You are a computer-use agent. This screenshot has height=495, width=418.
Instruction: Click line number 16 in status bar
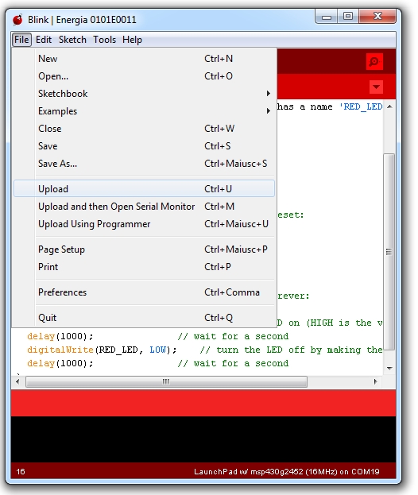tap(21, 472)
